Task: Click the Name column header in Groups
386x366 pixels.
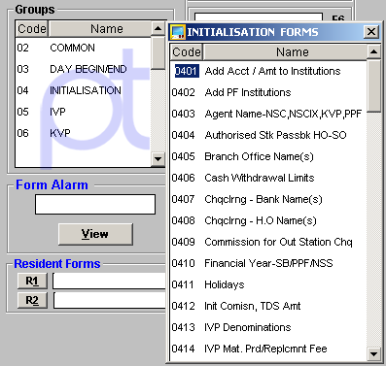Action: 100,29
